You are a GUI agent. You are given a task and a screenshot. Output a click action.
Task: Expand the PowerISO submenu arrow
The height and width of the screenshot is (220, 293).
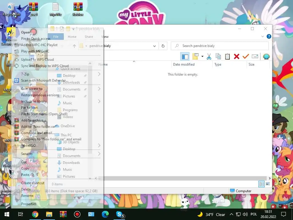(99, 145)
